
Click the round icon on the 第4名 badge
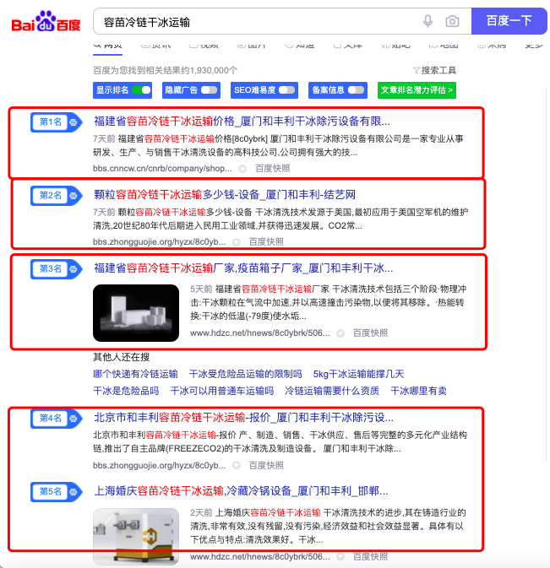[x=74, y=419]
